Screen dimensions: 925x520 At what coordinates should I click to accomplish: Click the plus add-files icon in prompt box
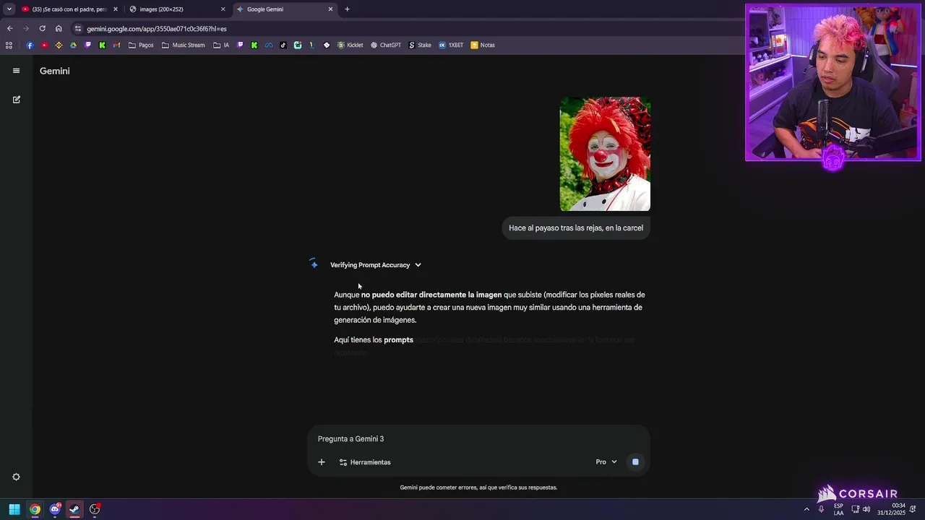322,462
